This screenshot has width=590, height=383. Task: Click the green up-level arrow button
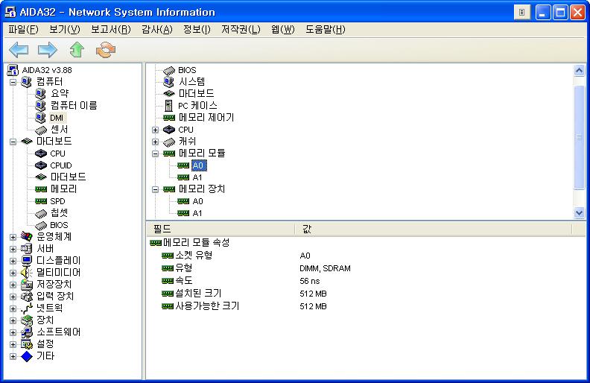[77, 50]
